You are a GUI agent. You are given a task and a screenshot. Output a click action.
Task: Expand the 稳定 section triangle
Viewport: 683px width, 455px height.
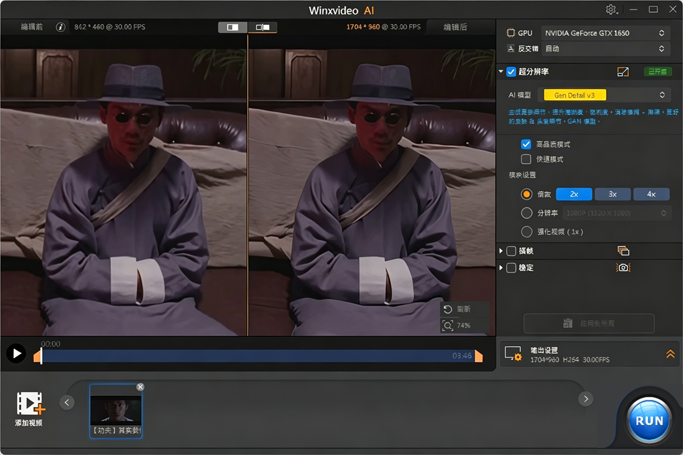pos(501,267)
